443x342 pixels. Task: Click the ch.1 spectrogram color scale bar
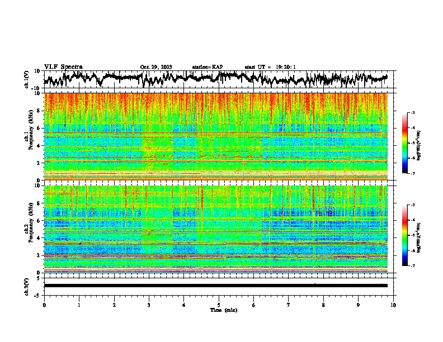(405, 143)
